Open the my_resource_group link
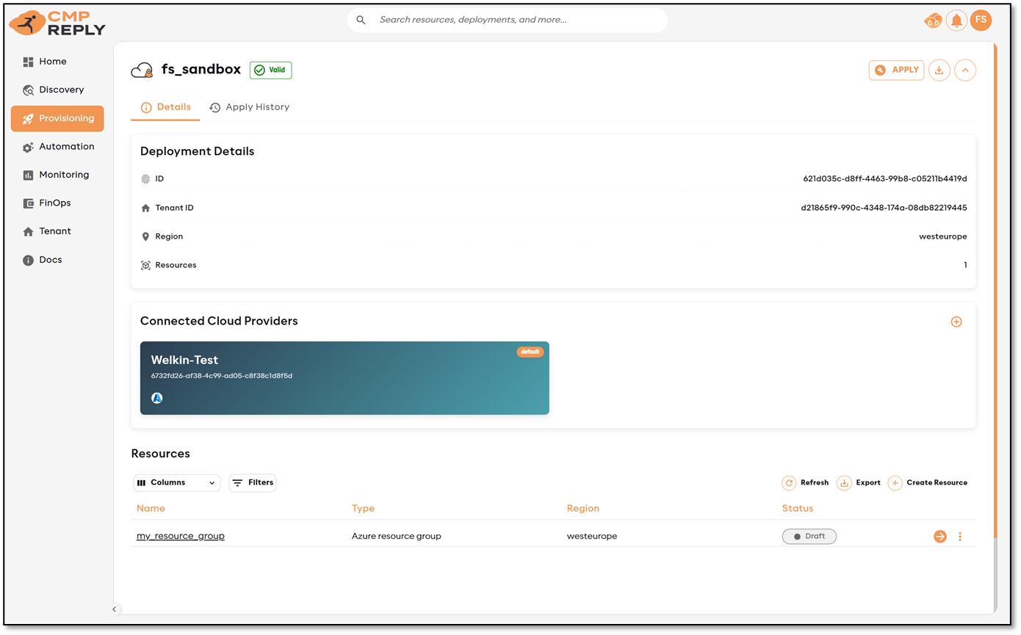The height and width of the screenshot is (635, 1021). (x=181, y=536)
